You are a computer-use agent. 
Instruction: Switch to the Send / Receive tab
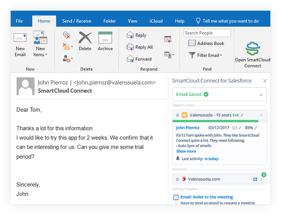77,21
